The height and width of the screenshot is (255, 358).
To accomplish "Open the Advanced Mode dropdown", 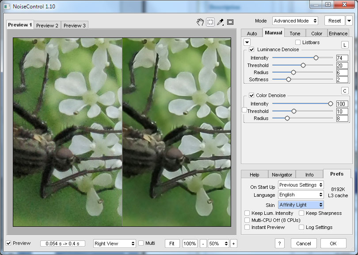I will [295, 21].
